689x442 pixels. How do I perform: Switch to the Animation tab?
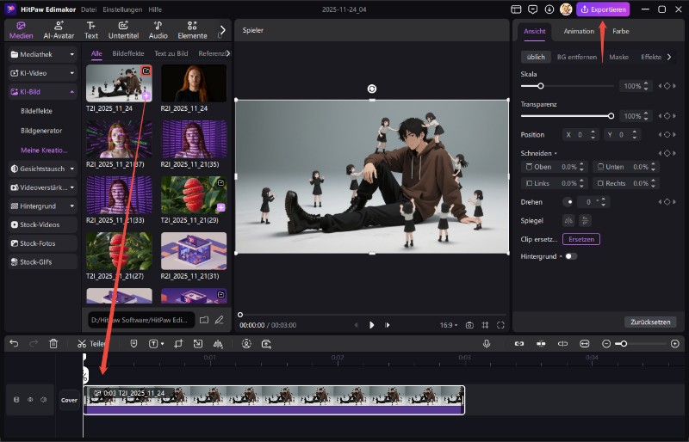[x=579, y=31]
